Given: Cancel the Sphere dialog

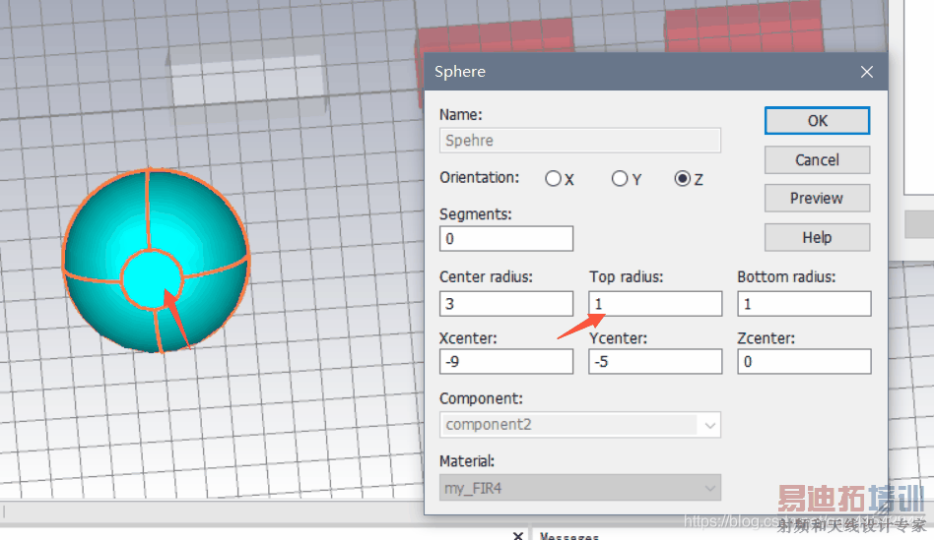Looking at the screenshot, I should tap(817, 160).
